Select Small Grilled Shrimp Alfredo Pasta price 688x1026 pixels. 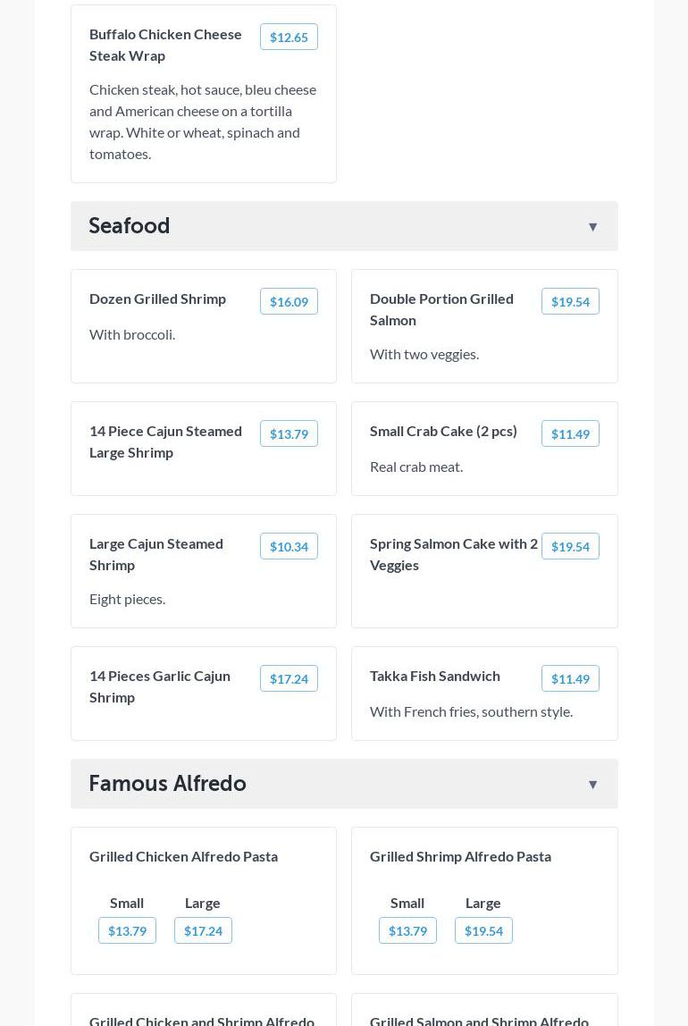tap(407, 930)
